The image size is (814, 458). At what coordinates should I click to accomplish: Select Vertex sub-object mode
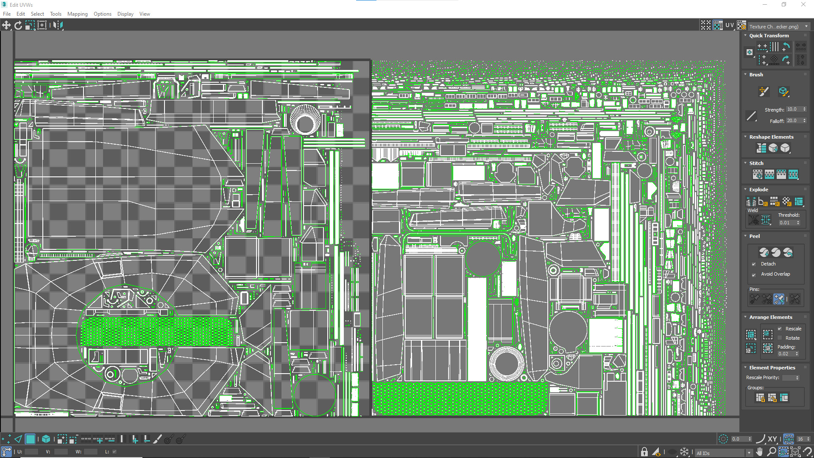tap(6, 439)
